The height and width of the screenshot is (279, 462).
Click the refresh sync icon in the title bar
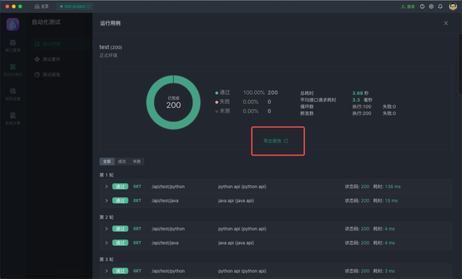click(422, 6)
